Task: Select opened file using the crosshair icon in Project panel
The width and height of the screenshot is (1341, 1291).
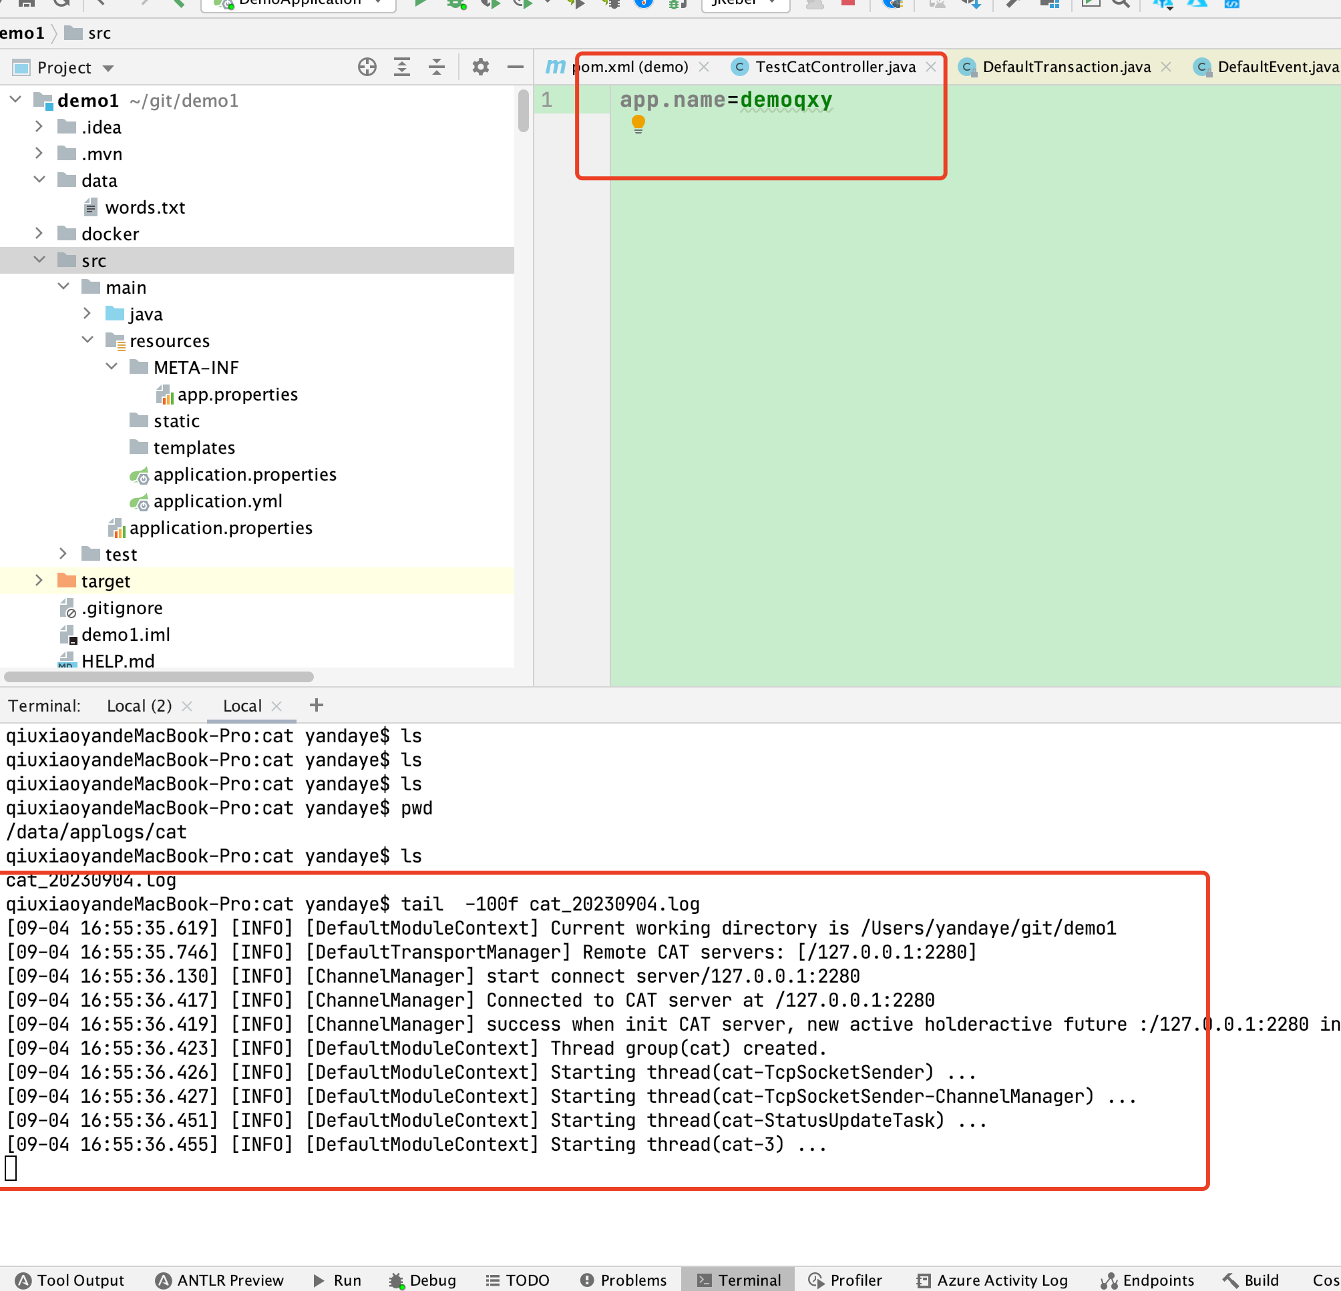Action: pyautogui.click(x=367, y=67)
